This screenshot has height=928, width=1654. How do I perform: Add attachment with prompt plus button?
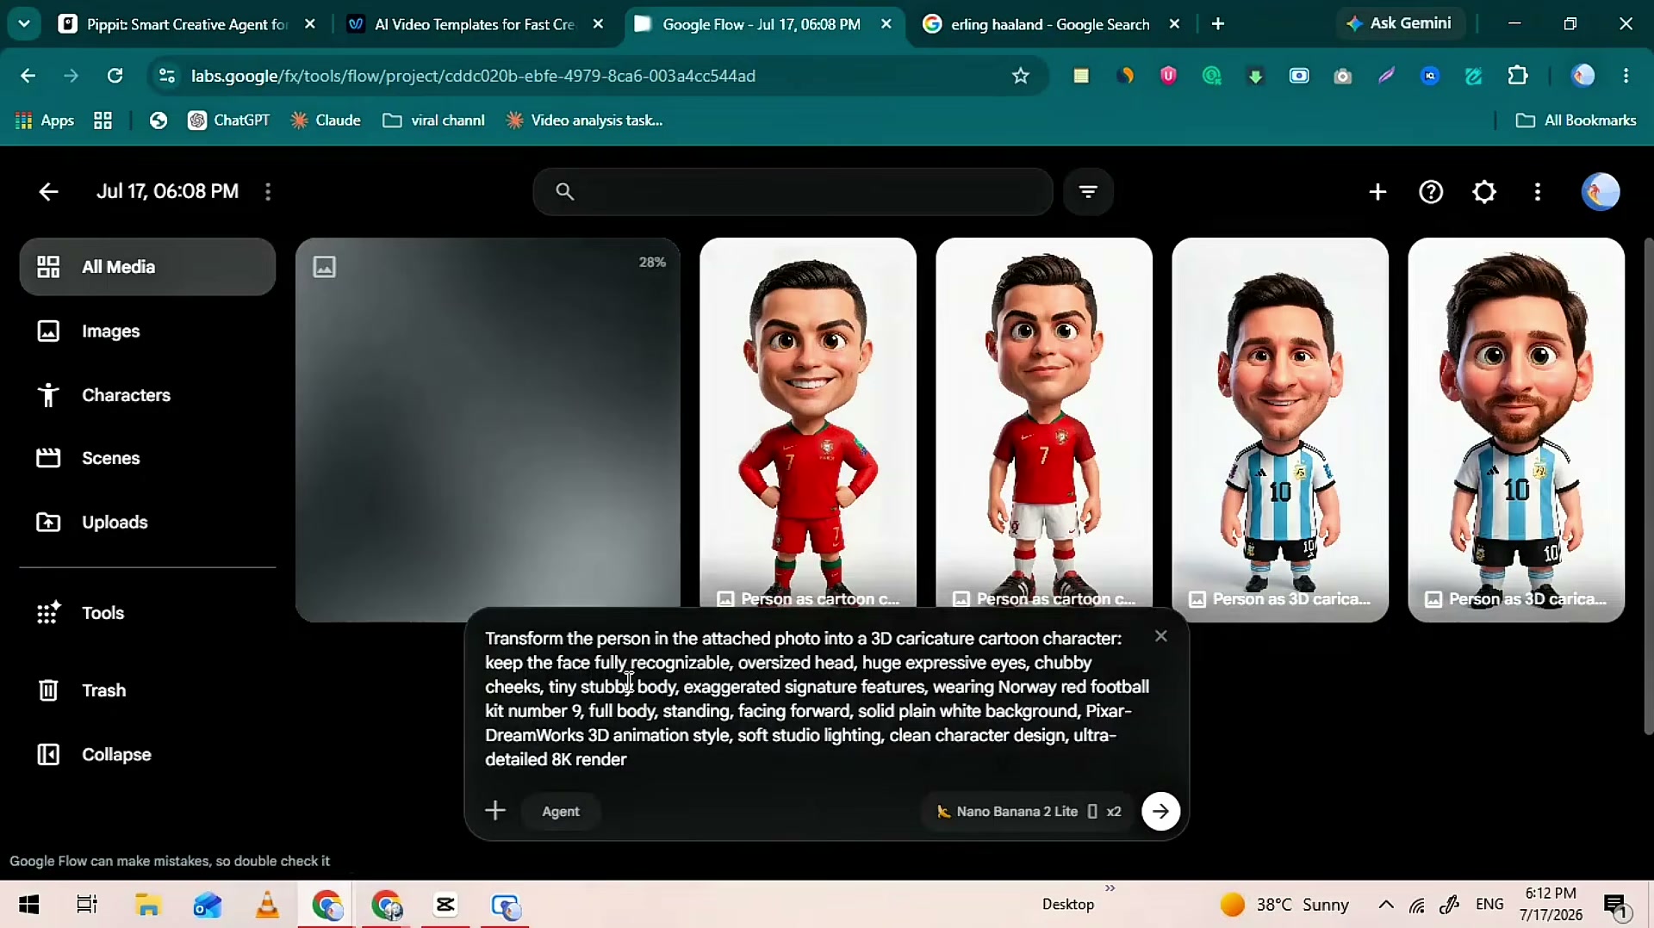[495, 811]
